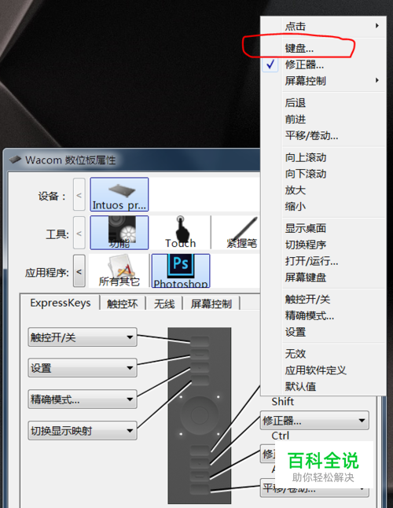Select the 功能 Functions tool icon
This screenshot has height=508, width=393.
click(119, 232)
